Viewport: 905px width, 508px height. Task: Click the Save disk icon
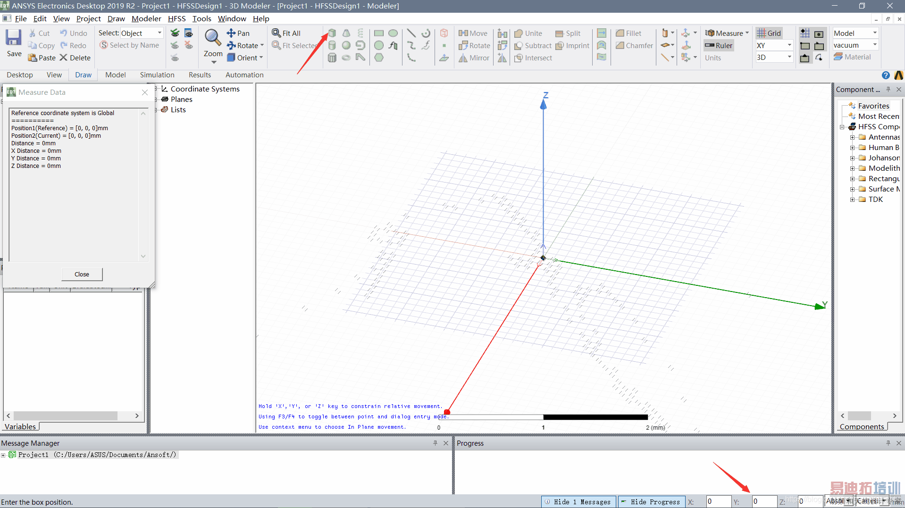tap(14, 38)
